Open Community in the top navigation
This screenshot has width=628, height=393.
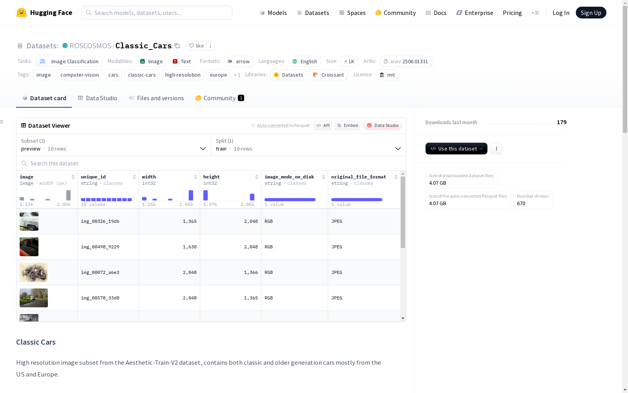click(396, 13)
